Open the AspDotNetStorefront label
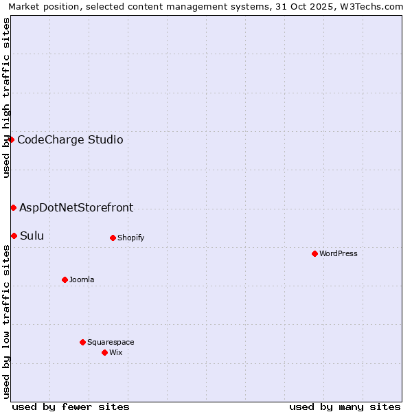This screenshot has height=412, width=412. click(76, 207)
